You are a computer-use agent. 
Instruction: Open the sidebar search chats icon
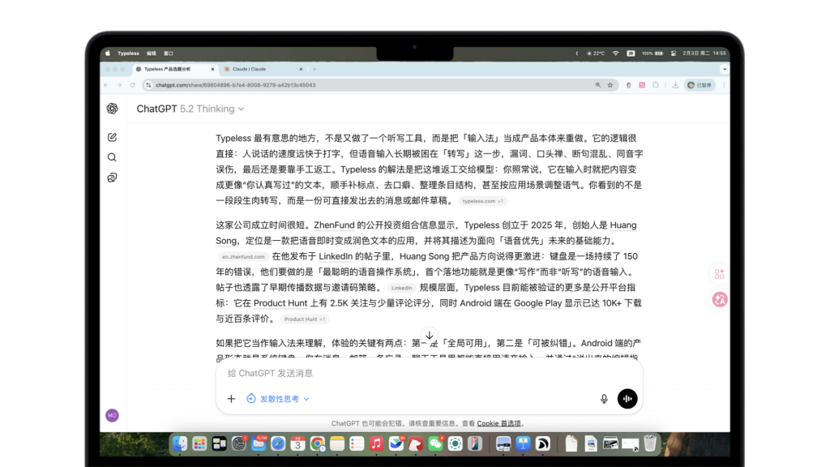[112, 157]
